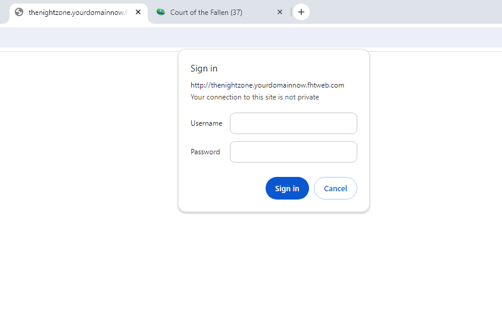Focus the Password input field

[293, 152]
